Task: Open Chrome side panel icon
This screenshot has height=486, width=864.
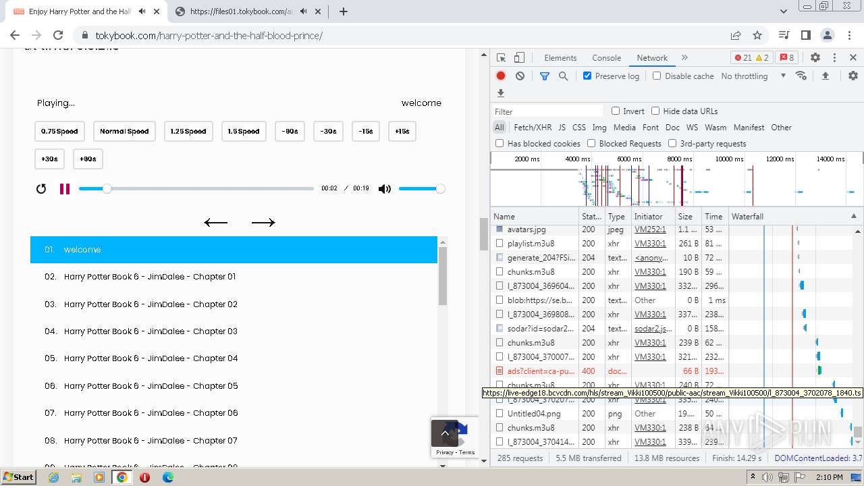Action: click(805, 35)
